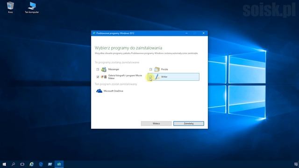Check the Poczta checkbox
299x168 pixels.
point(150,70)
